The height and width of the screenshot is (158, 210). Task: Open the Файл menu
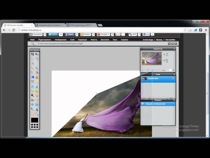coord(32,40)
